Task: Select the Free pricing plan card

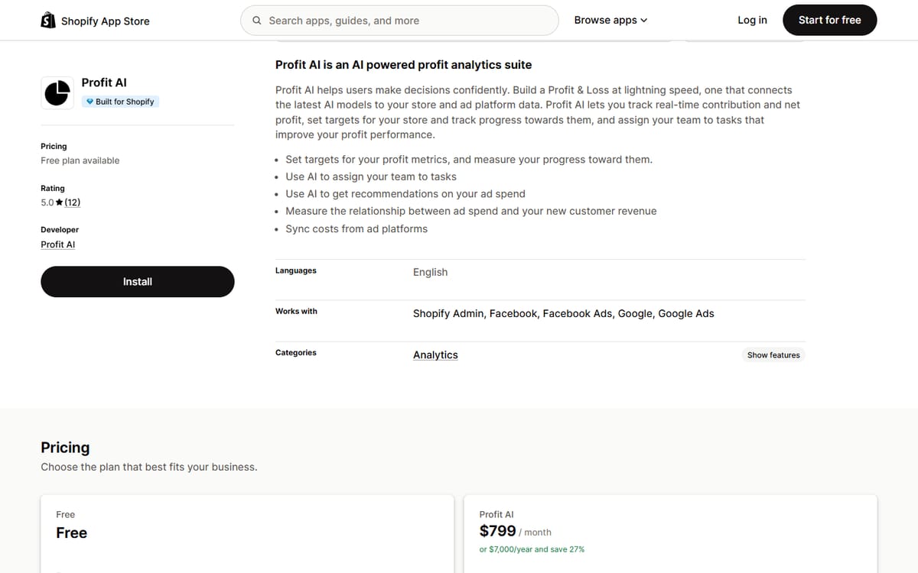Action: (x=247, y=534)
